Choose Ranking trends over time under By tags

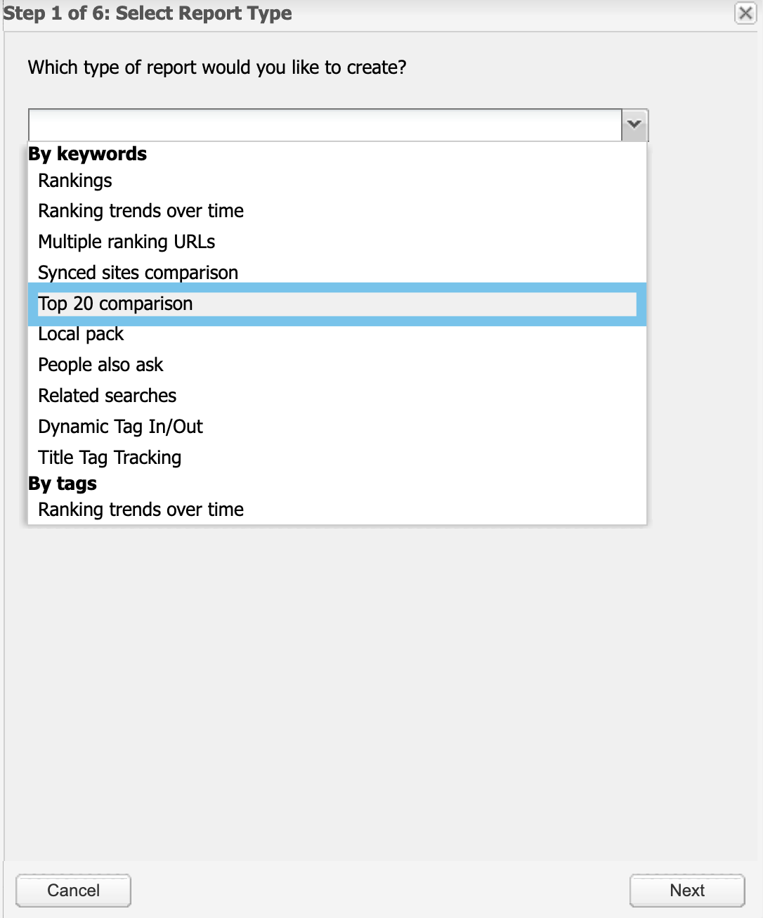(x=141, y=510)
